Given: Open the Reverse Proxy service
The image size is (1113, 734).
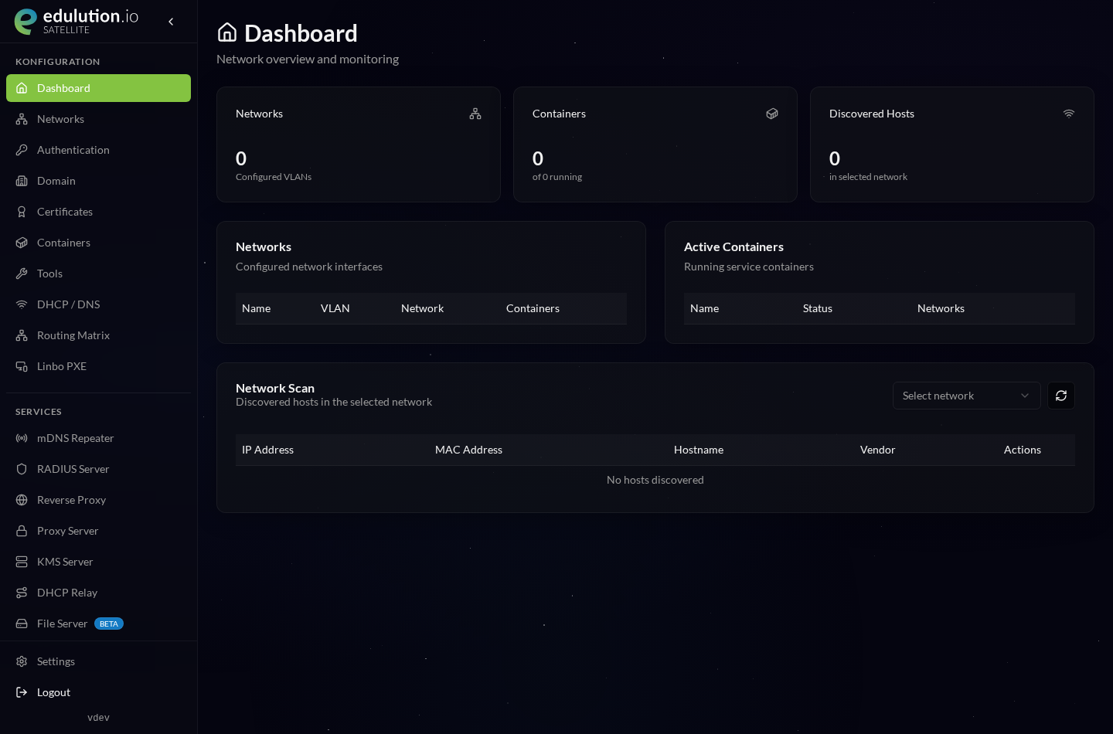Looking at the screenshot, I should tap(98, 500).
